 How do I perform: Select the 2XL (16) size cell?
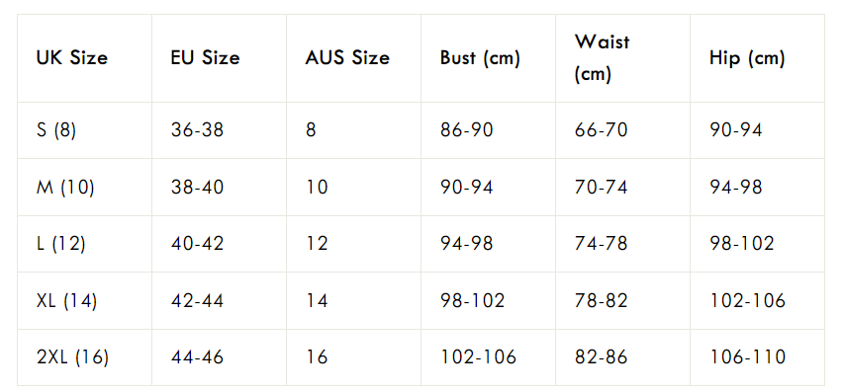coord(85,357)
